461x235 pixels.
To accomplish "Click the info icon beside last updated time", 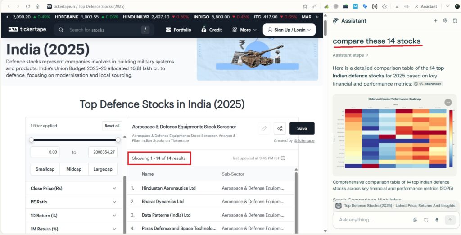I will pyautogui.click(x=283, y=158).
